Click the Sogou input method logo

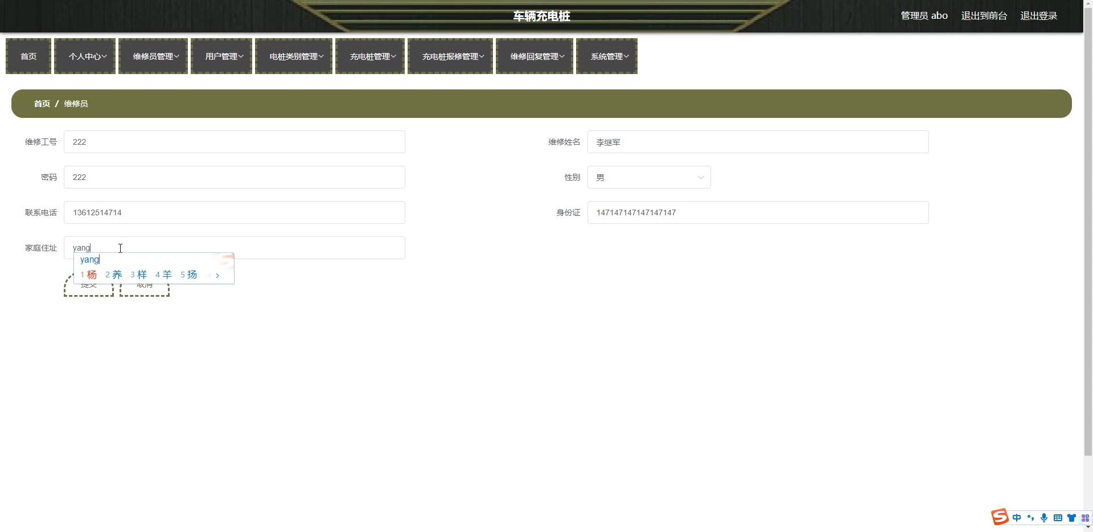[1000, 517]
